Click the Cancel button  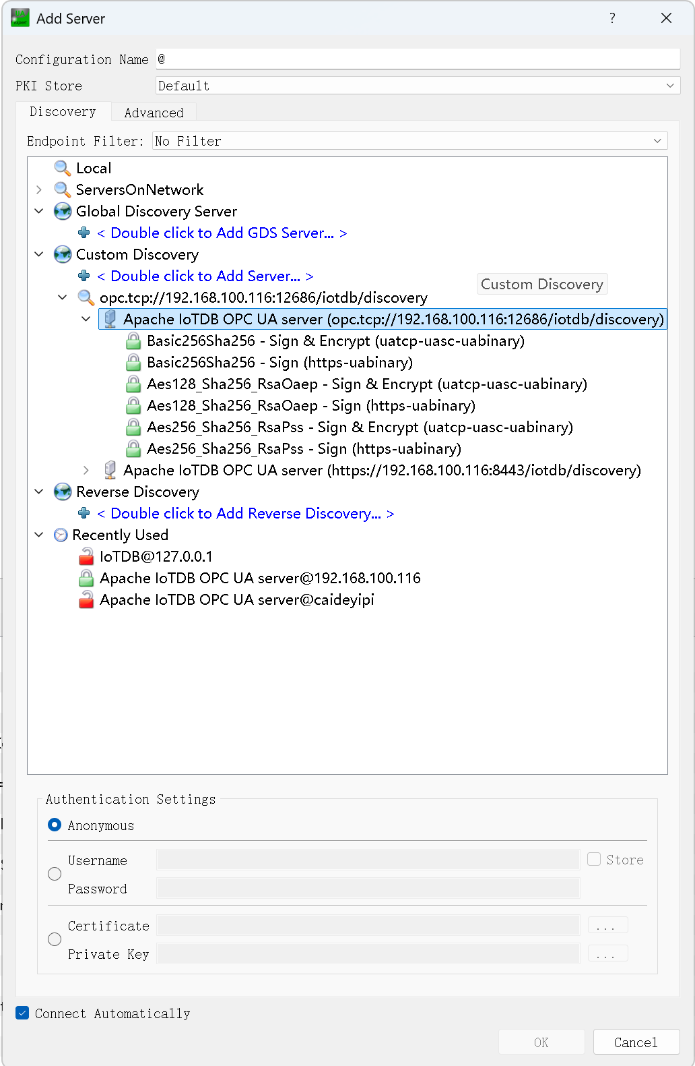[x=635, y=1042]
